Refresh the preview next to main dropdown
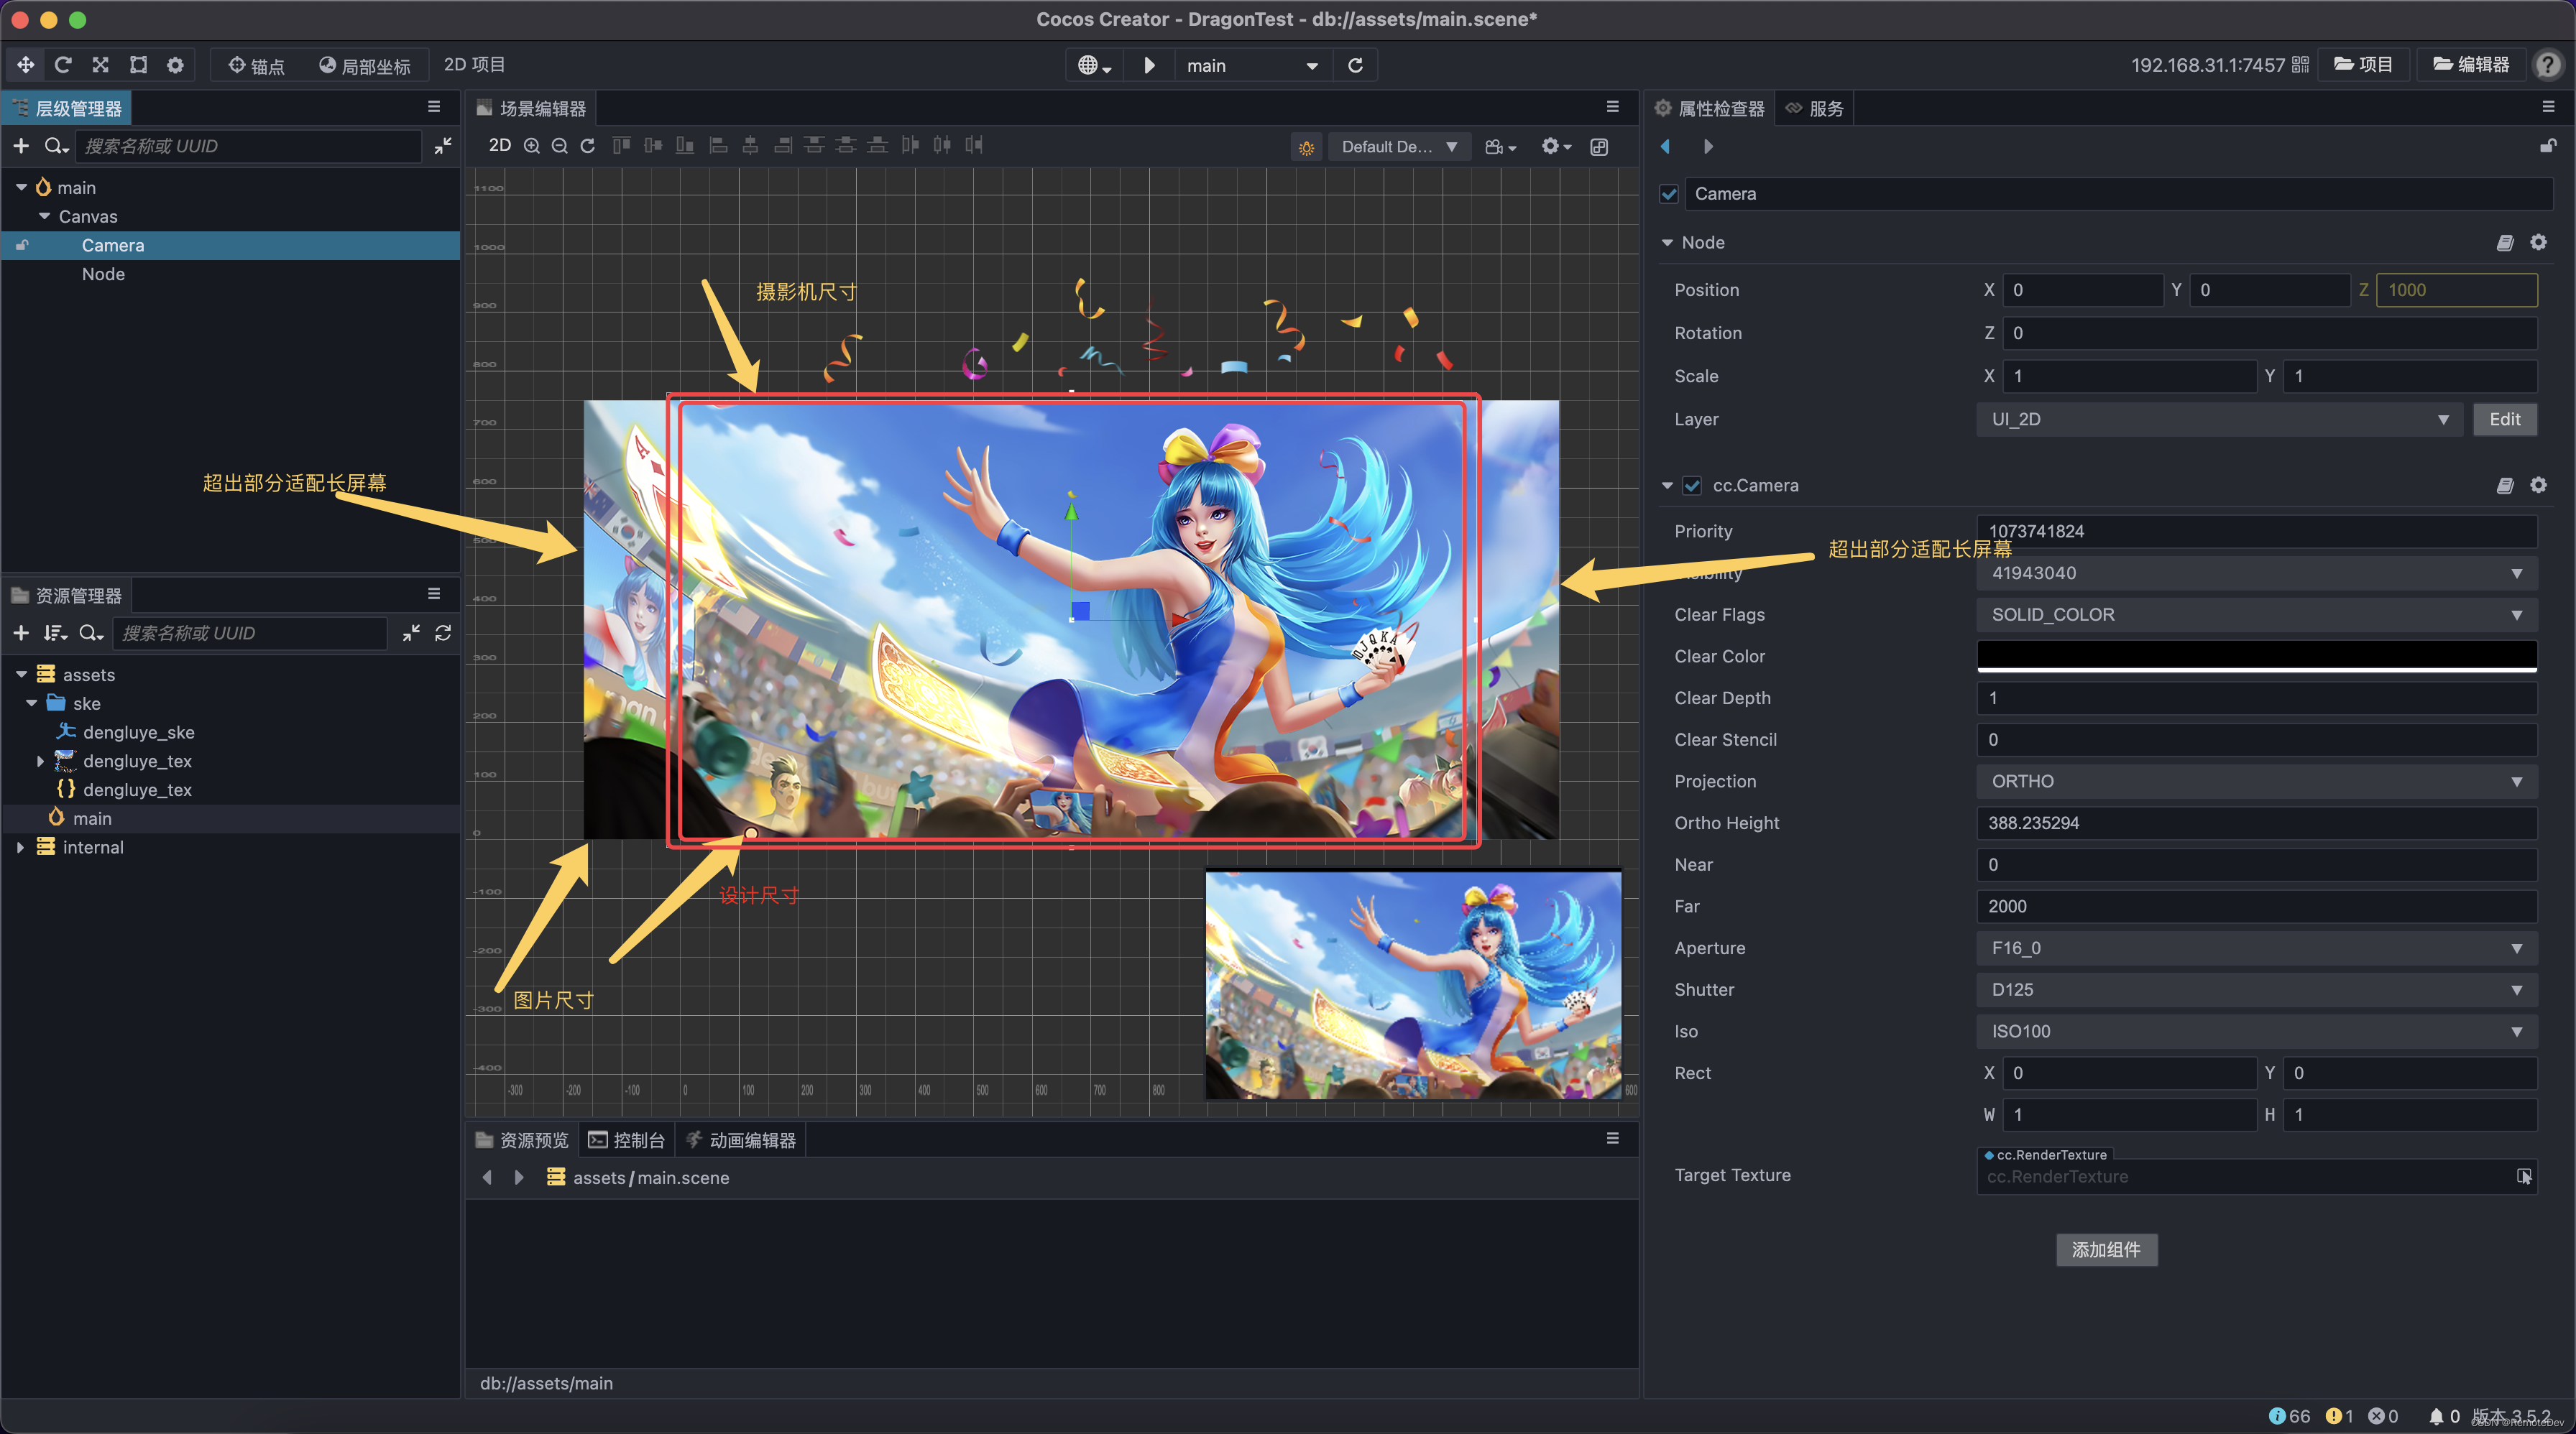 1355,65
